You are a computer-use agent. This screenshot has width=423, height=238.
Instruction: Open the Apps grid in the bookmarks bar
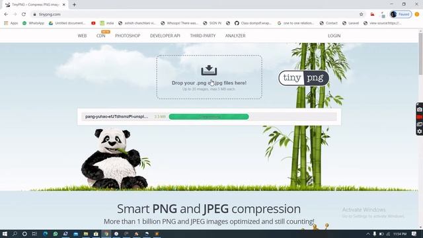pyautogui.click(x=11, y=23)
